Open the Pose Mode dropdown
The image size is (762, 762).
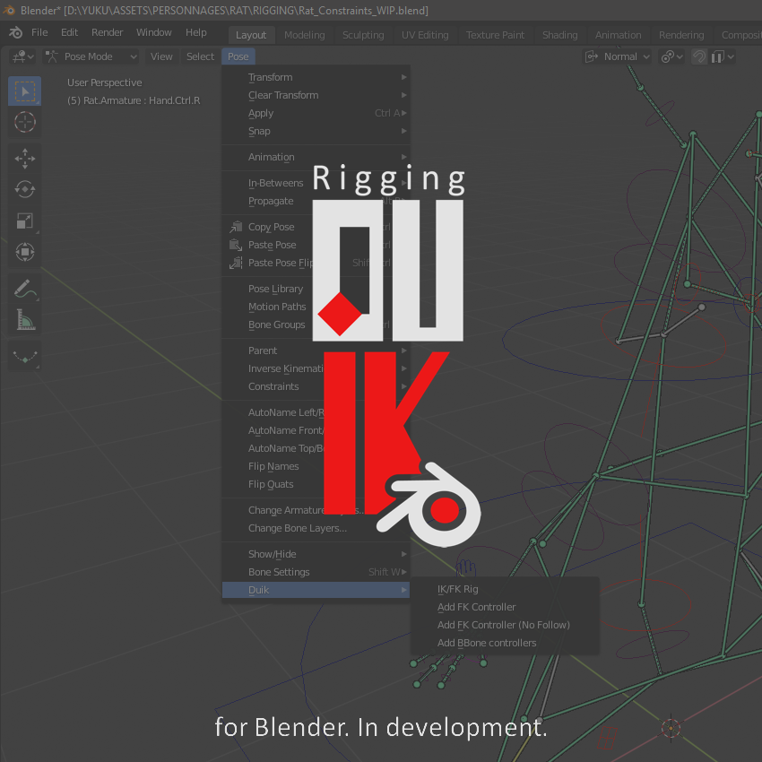click(91, 56)
